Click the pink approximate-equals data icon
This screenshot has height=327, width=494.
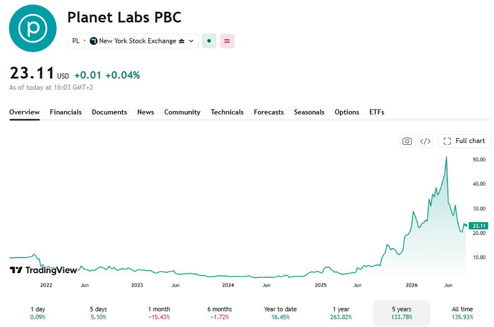click(227, 41)
